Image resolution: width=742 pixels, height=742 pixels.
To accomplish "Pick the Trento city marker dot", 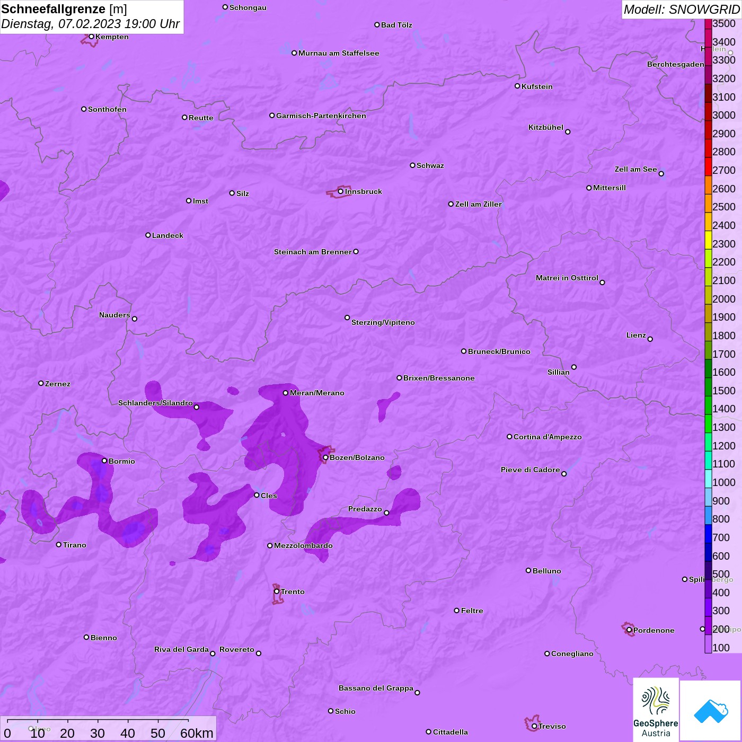I will click(x=277, y=591).
